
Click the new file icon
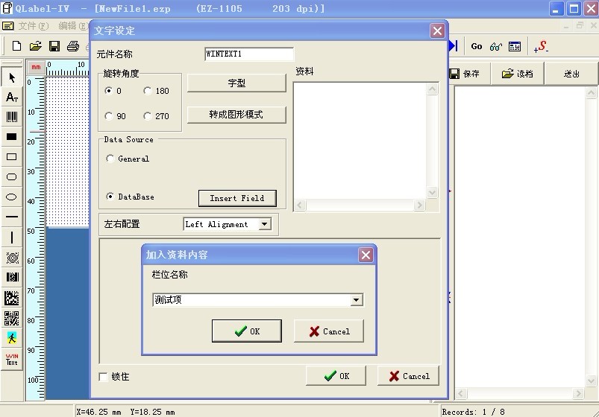click(x=16, y=46)
